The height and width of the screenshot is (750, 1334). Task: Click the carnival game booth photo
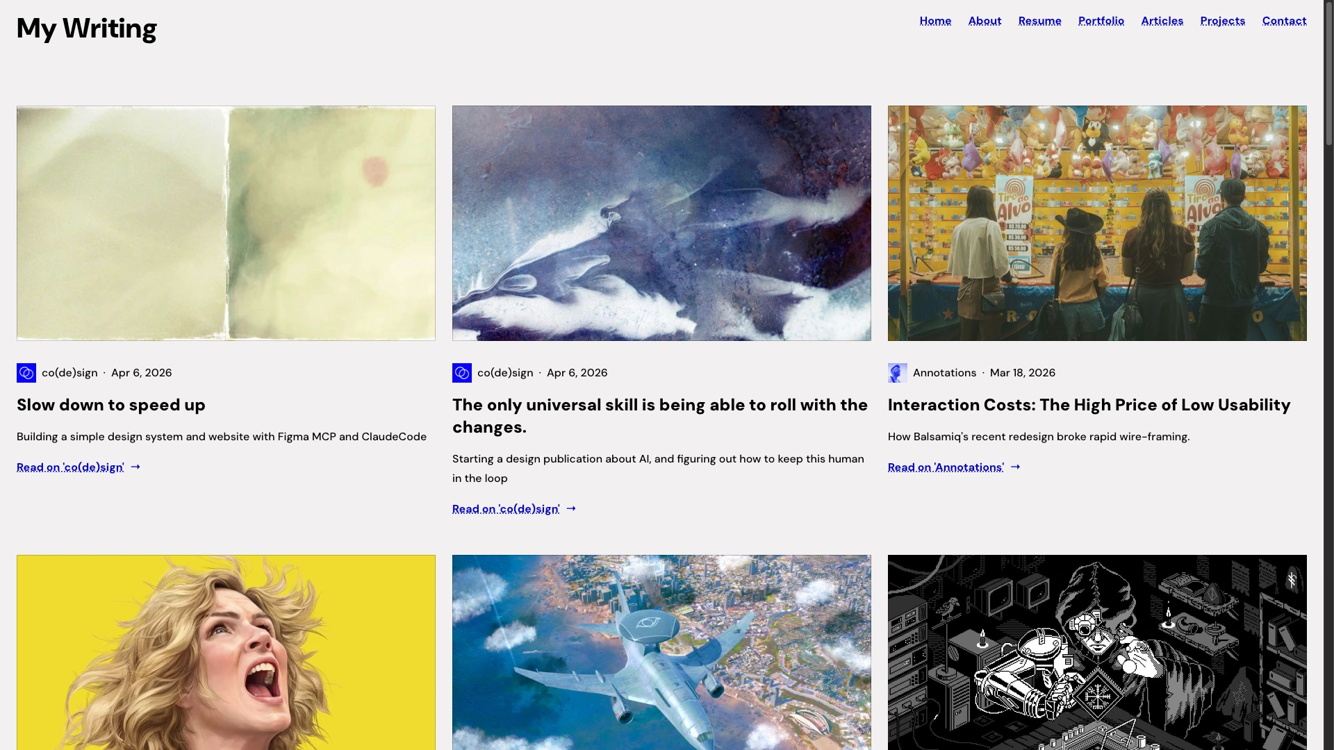click(1097, 223)
